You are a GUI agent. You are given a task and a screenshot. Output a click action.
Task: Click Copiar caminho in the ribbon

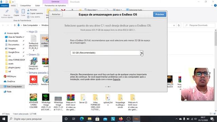pos(35,14)
